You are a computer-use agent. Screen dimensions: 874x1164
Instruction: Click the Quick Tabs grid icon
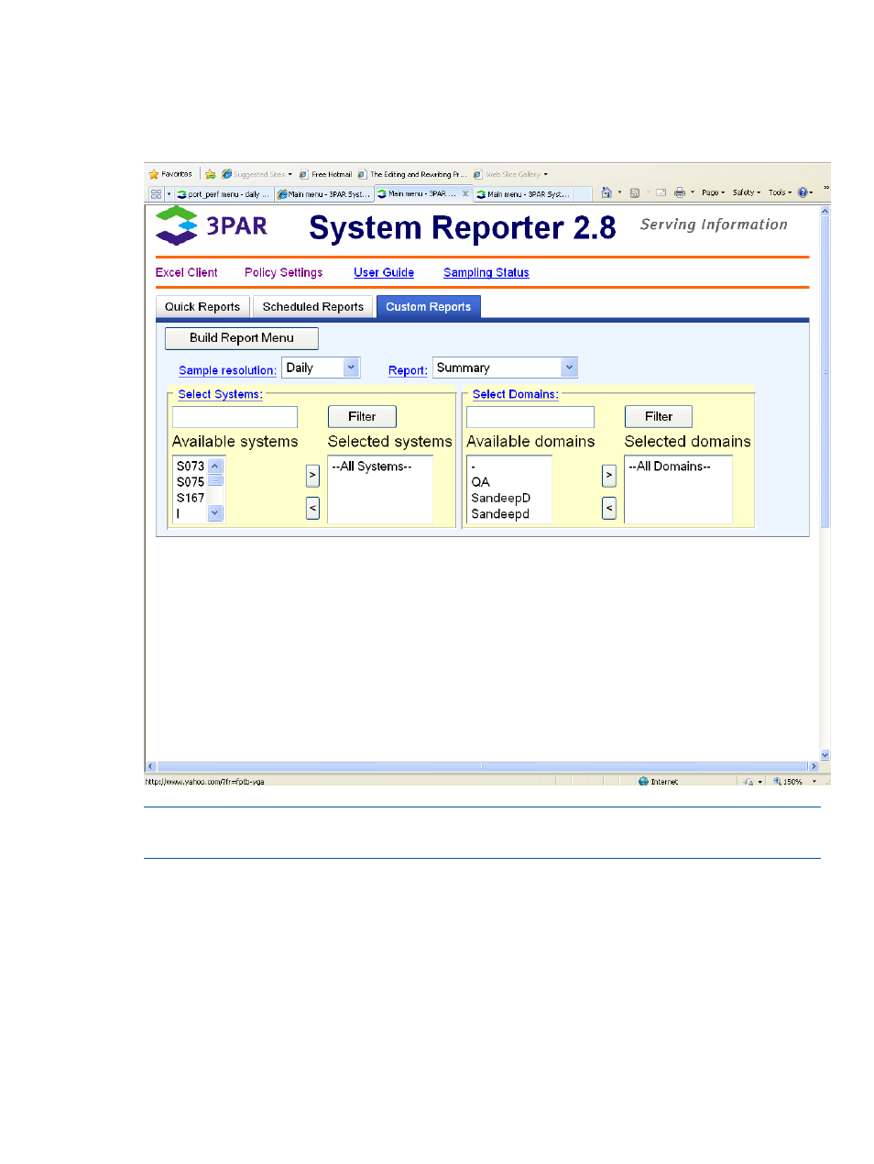[156, 193]
